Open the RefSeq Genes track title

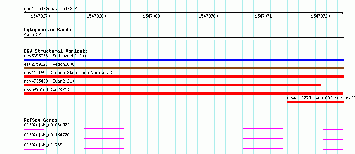[x=41, y=120]
